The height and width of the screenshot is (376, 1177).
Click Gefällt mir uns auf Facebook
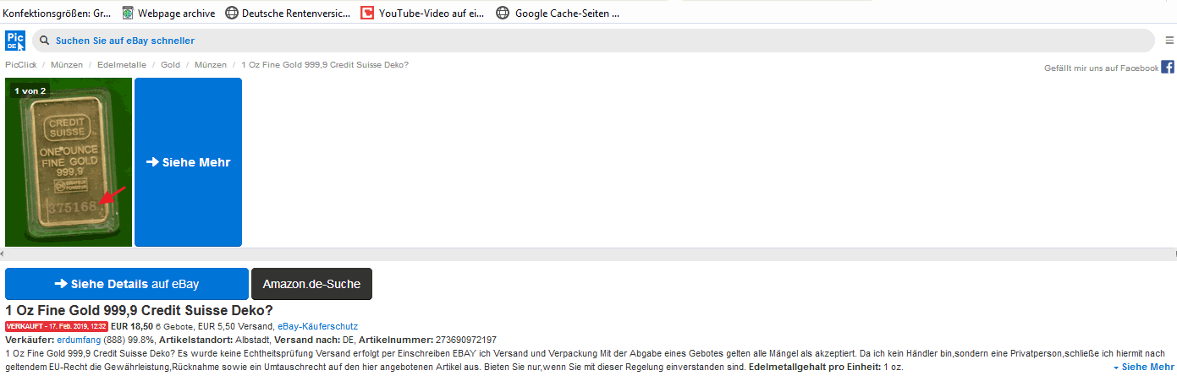point(1101,68)
